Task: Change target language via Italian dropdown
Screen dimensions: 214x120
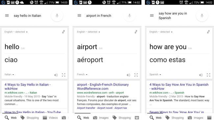Action: point(9,74)
